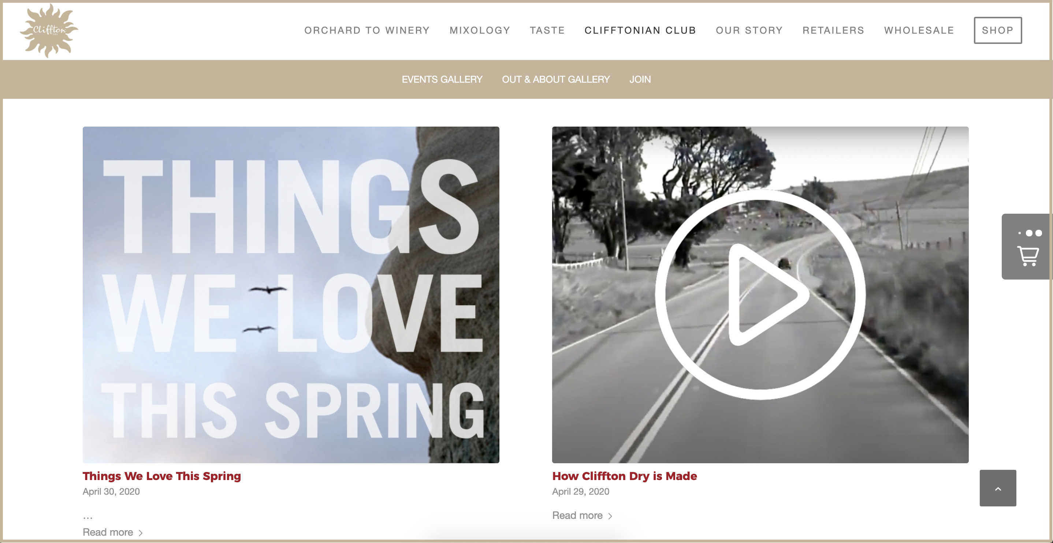Open the shopping cart icon
This screenshot has width=1053, height=543.
click(1028, 256)
